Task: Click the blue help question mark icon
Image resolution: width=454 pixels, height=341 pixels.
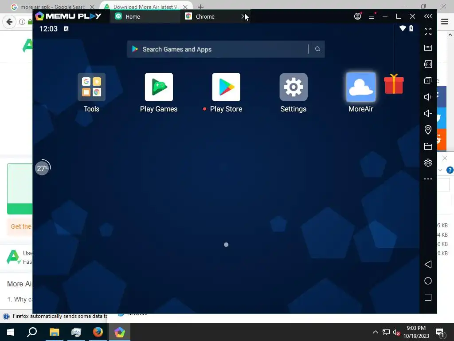Action: click(450, 170)
